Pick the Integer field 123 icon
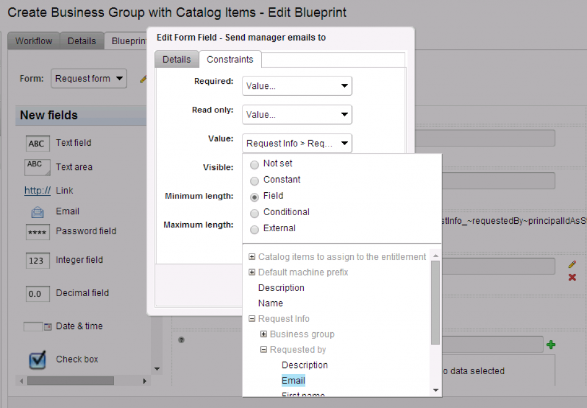 pyautogui.click(x=36, y=261)
